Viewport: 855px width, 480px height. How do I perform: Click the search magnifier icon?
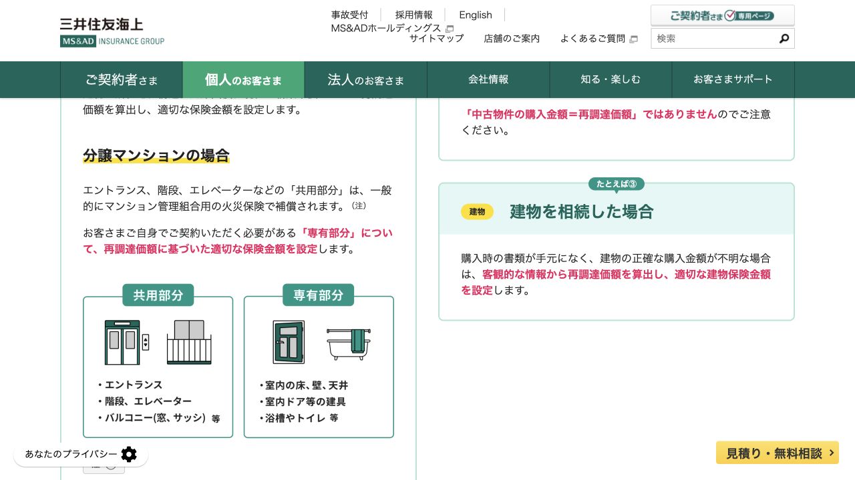(x=784, y=39)
